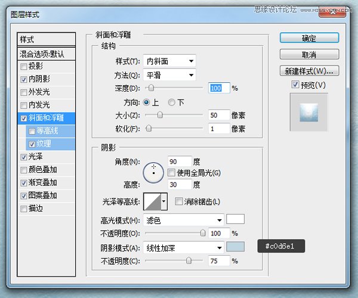Click the size 50 input field

click(219, 115)
